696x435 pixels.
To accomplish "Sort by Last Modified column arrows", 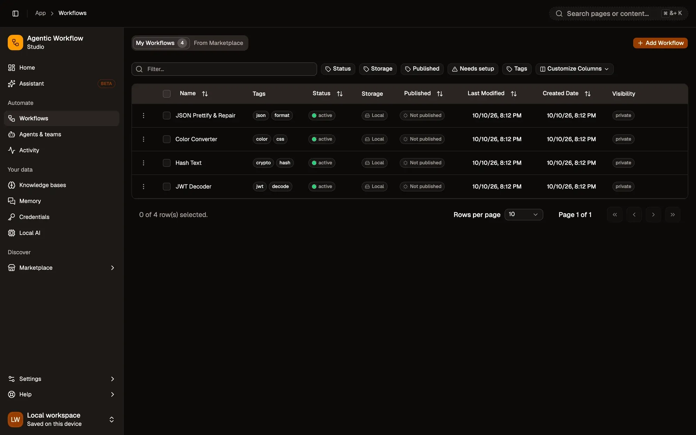I will pos(513,94).
